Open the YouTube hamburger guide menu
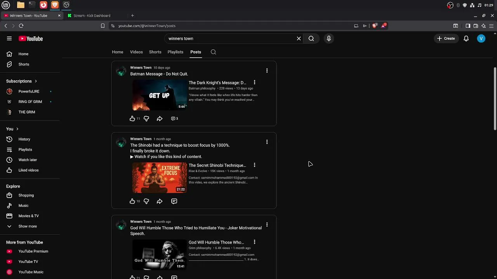This screenshot has height=279, width=497. pos(9,38)
